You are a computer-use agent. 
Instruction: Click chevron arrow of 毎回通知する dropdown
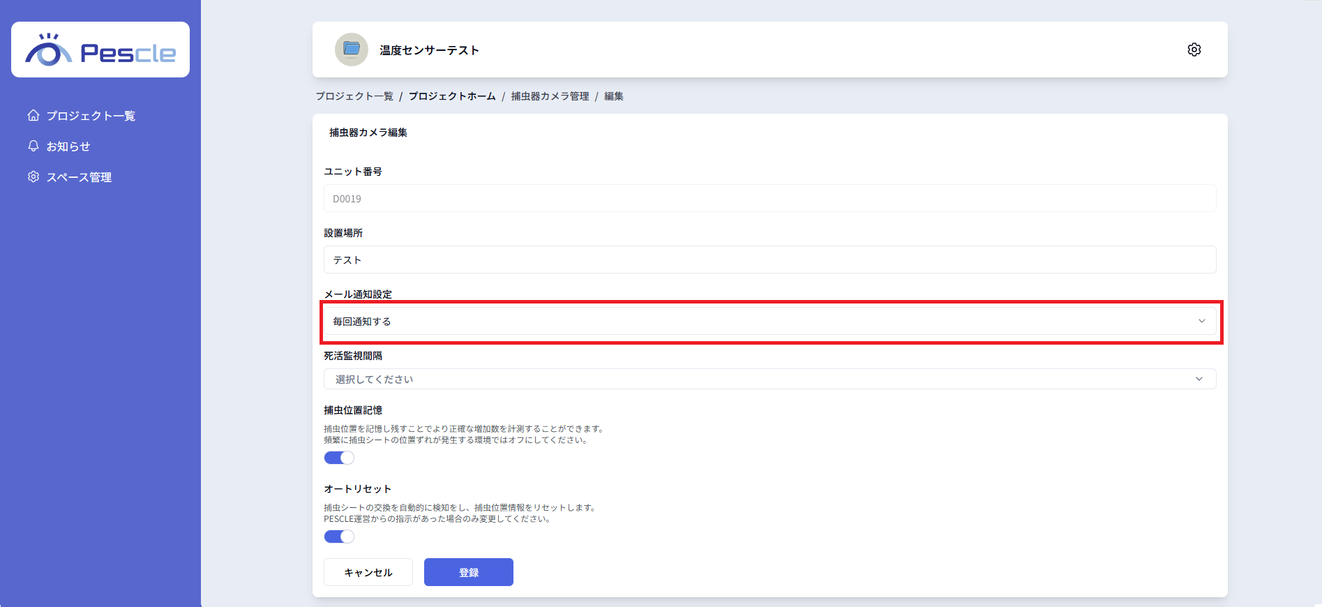[1201, 322]
